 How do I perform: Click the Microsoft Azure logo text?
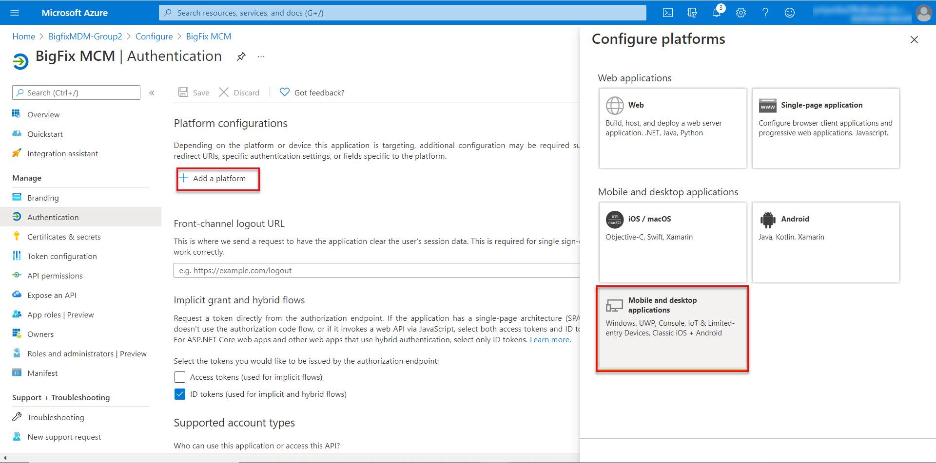pyautogui.click(x=75, y=13)
